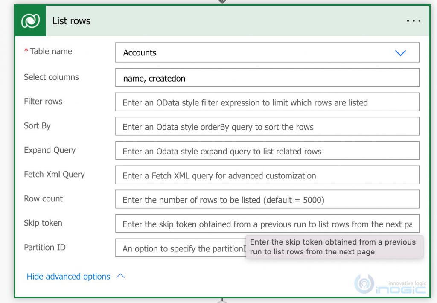Open the Table name combo box showing Accounts
Image resolution: width=437 pixels, height=303 pixels.
pyautogui.click(x=256, y=53)
